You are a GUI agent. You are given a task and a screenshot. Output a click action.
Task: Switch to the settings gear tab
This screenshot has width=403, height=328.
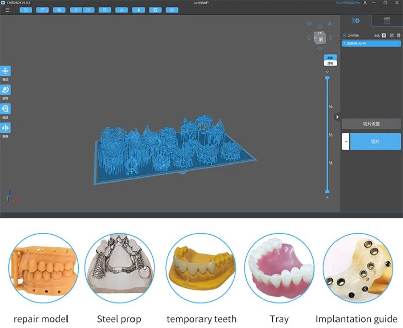(x=356, y=21)
